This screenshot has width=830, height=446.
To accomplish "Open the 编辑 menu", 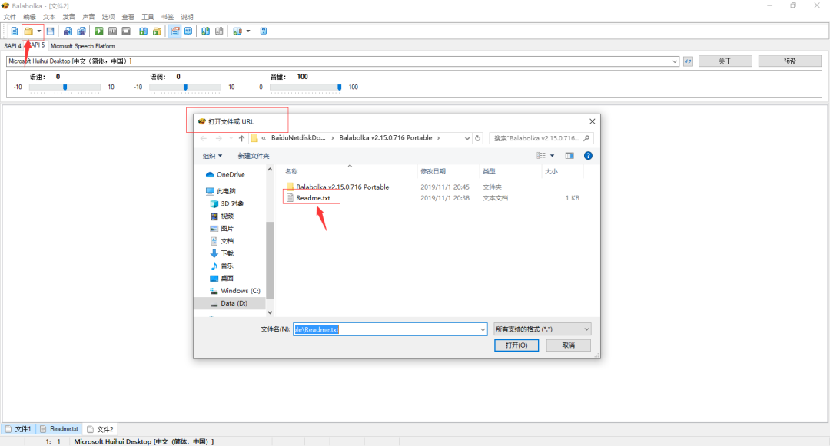I will click(30, 17).
